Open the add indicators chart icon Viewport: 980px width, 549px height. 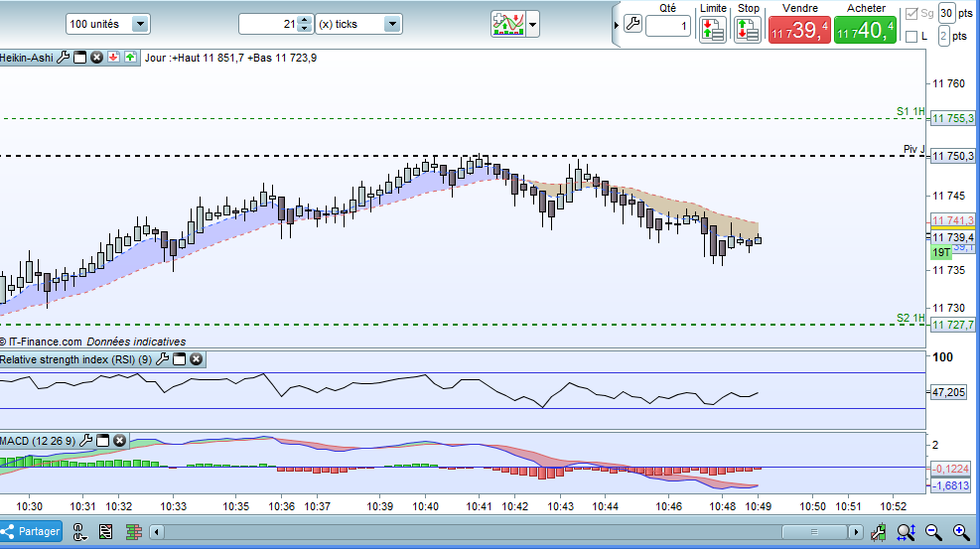point(507,25)
